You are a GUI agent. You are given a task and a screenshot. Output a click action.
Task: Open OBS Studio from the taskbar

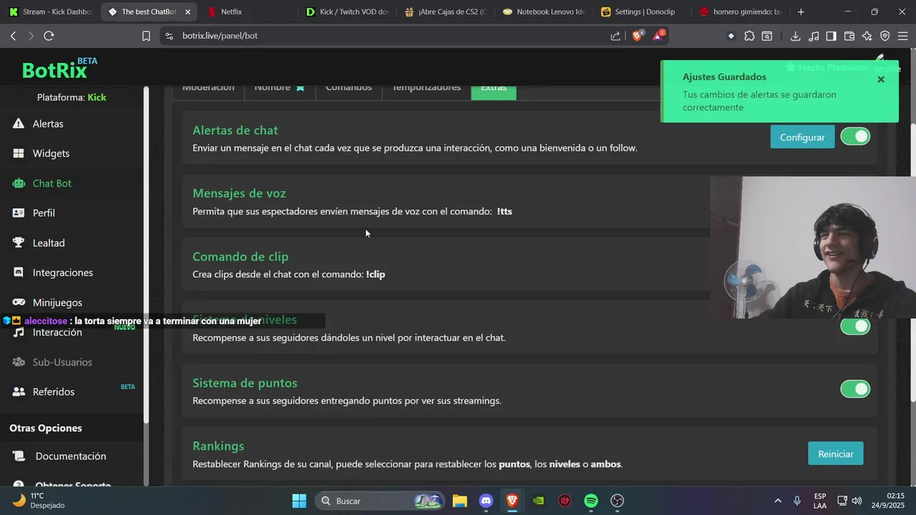coord(618,501)
